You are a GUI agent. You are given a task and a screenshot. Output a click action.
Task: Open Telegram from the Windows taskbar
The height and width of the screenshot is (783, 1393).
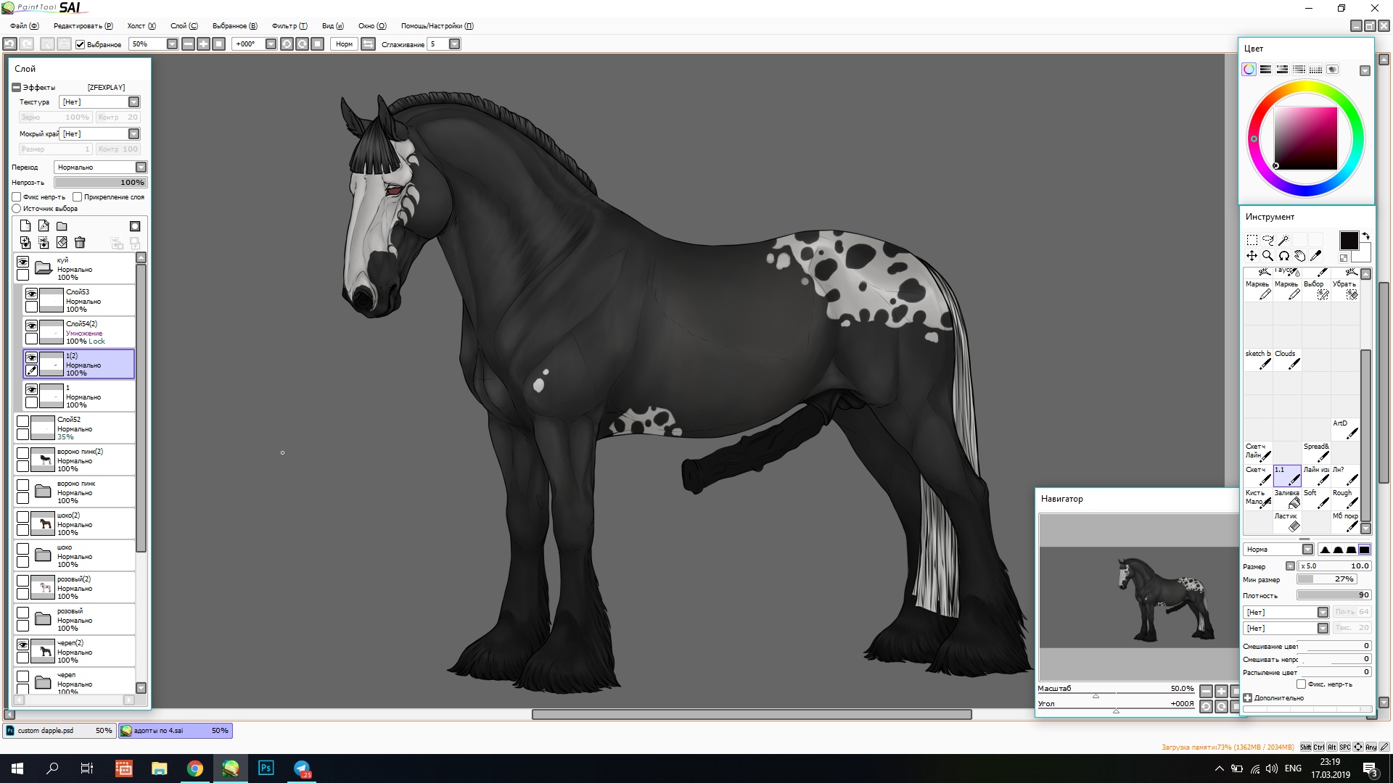[x=302, y=768]
